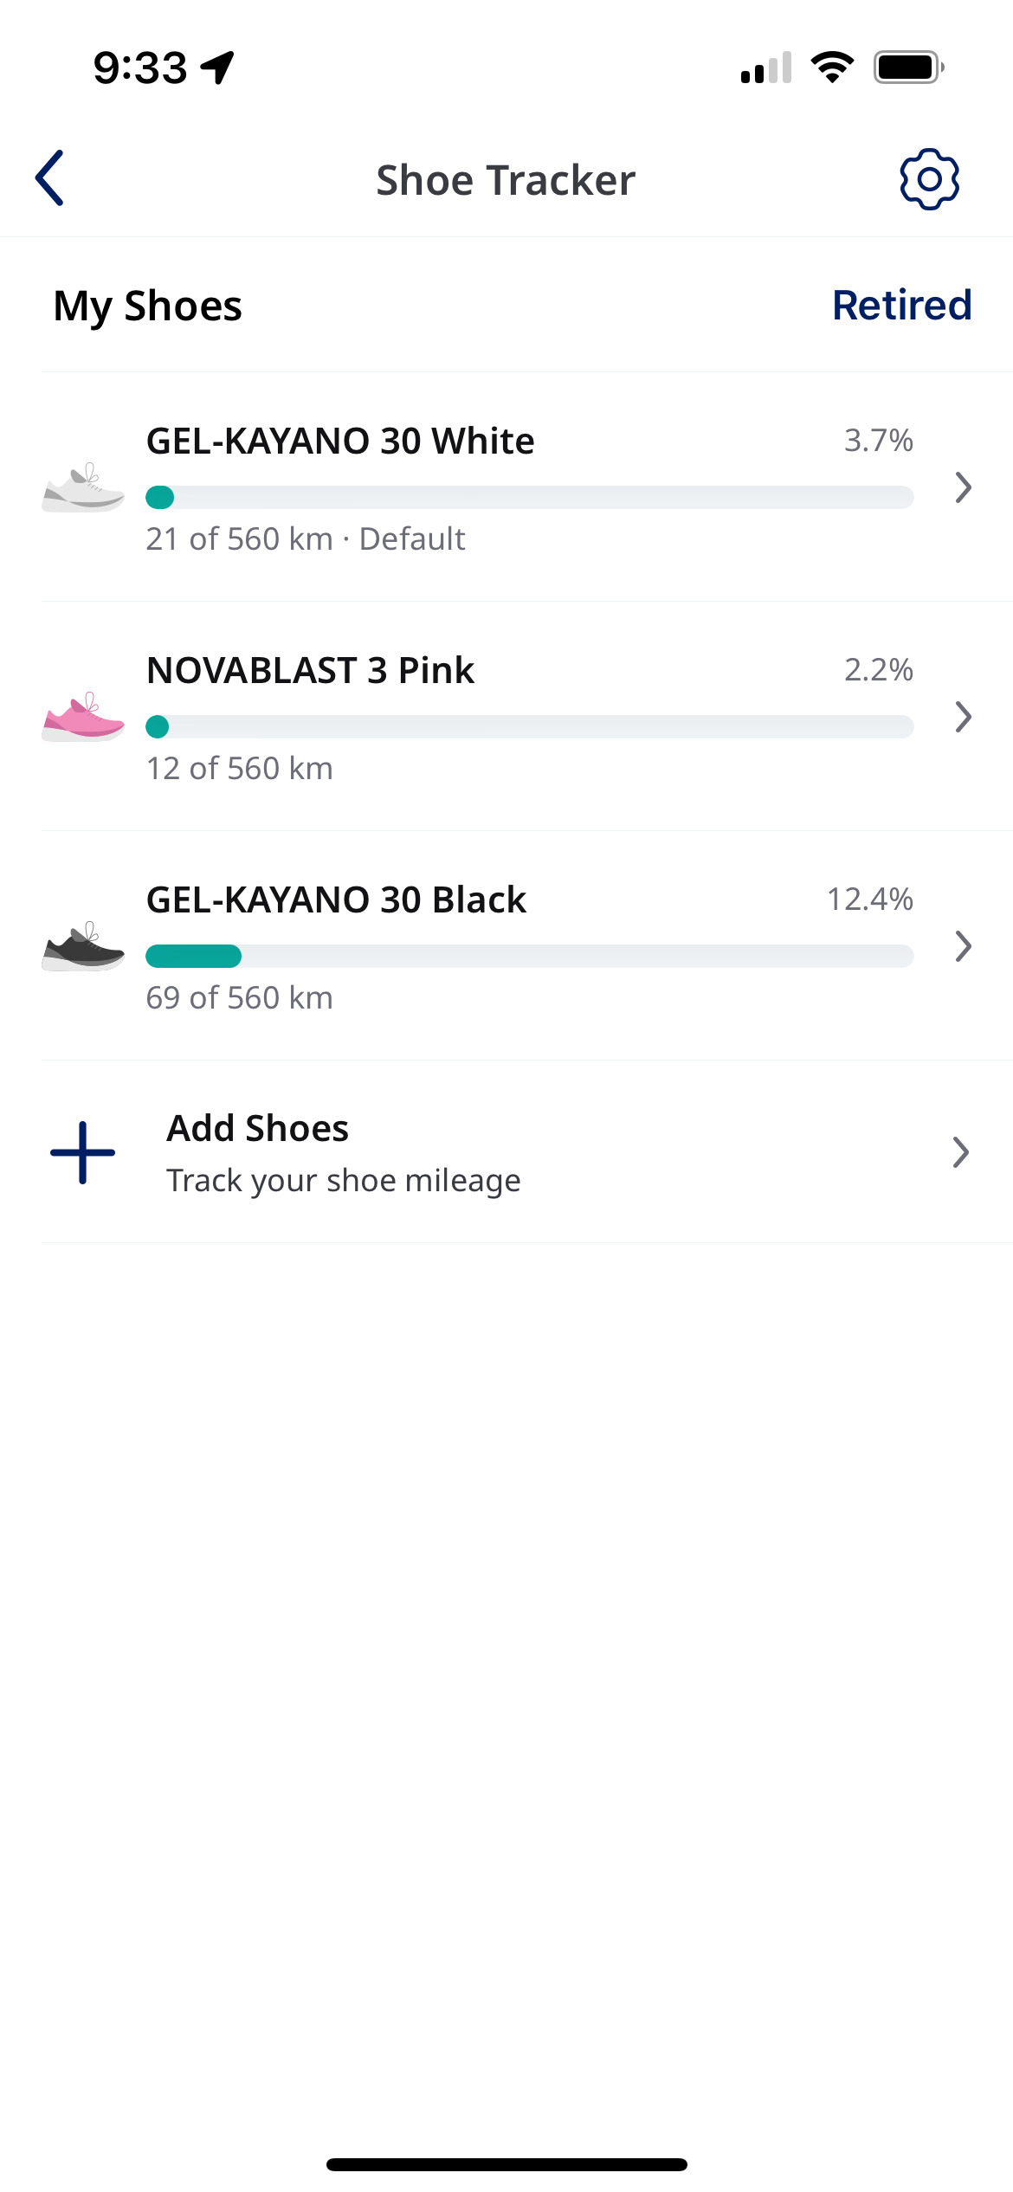Tap the home indicator bar

506,2164
